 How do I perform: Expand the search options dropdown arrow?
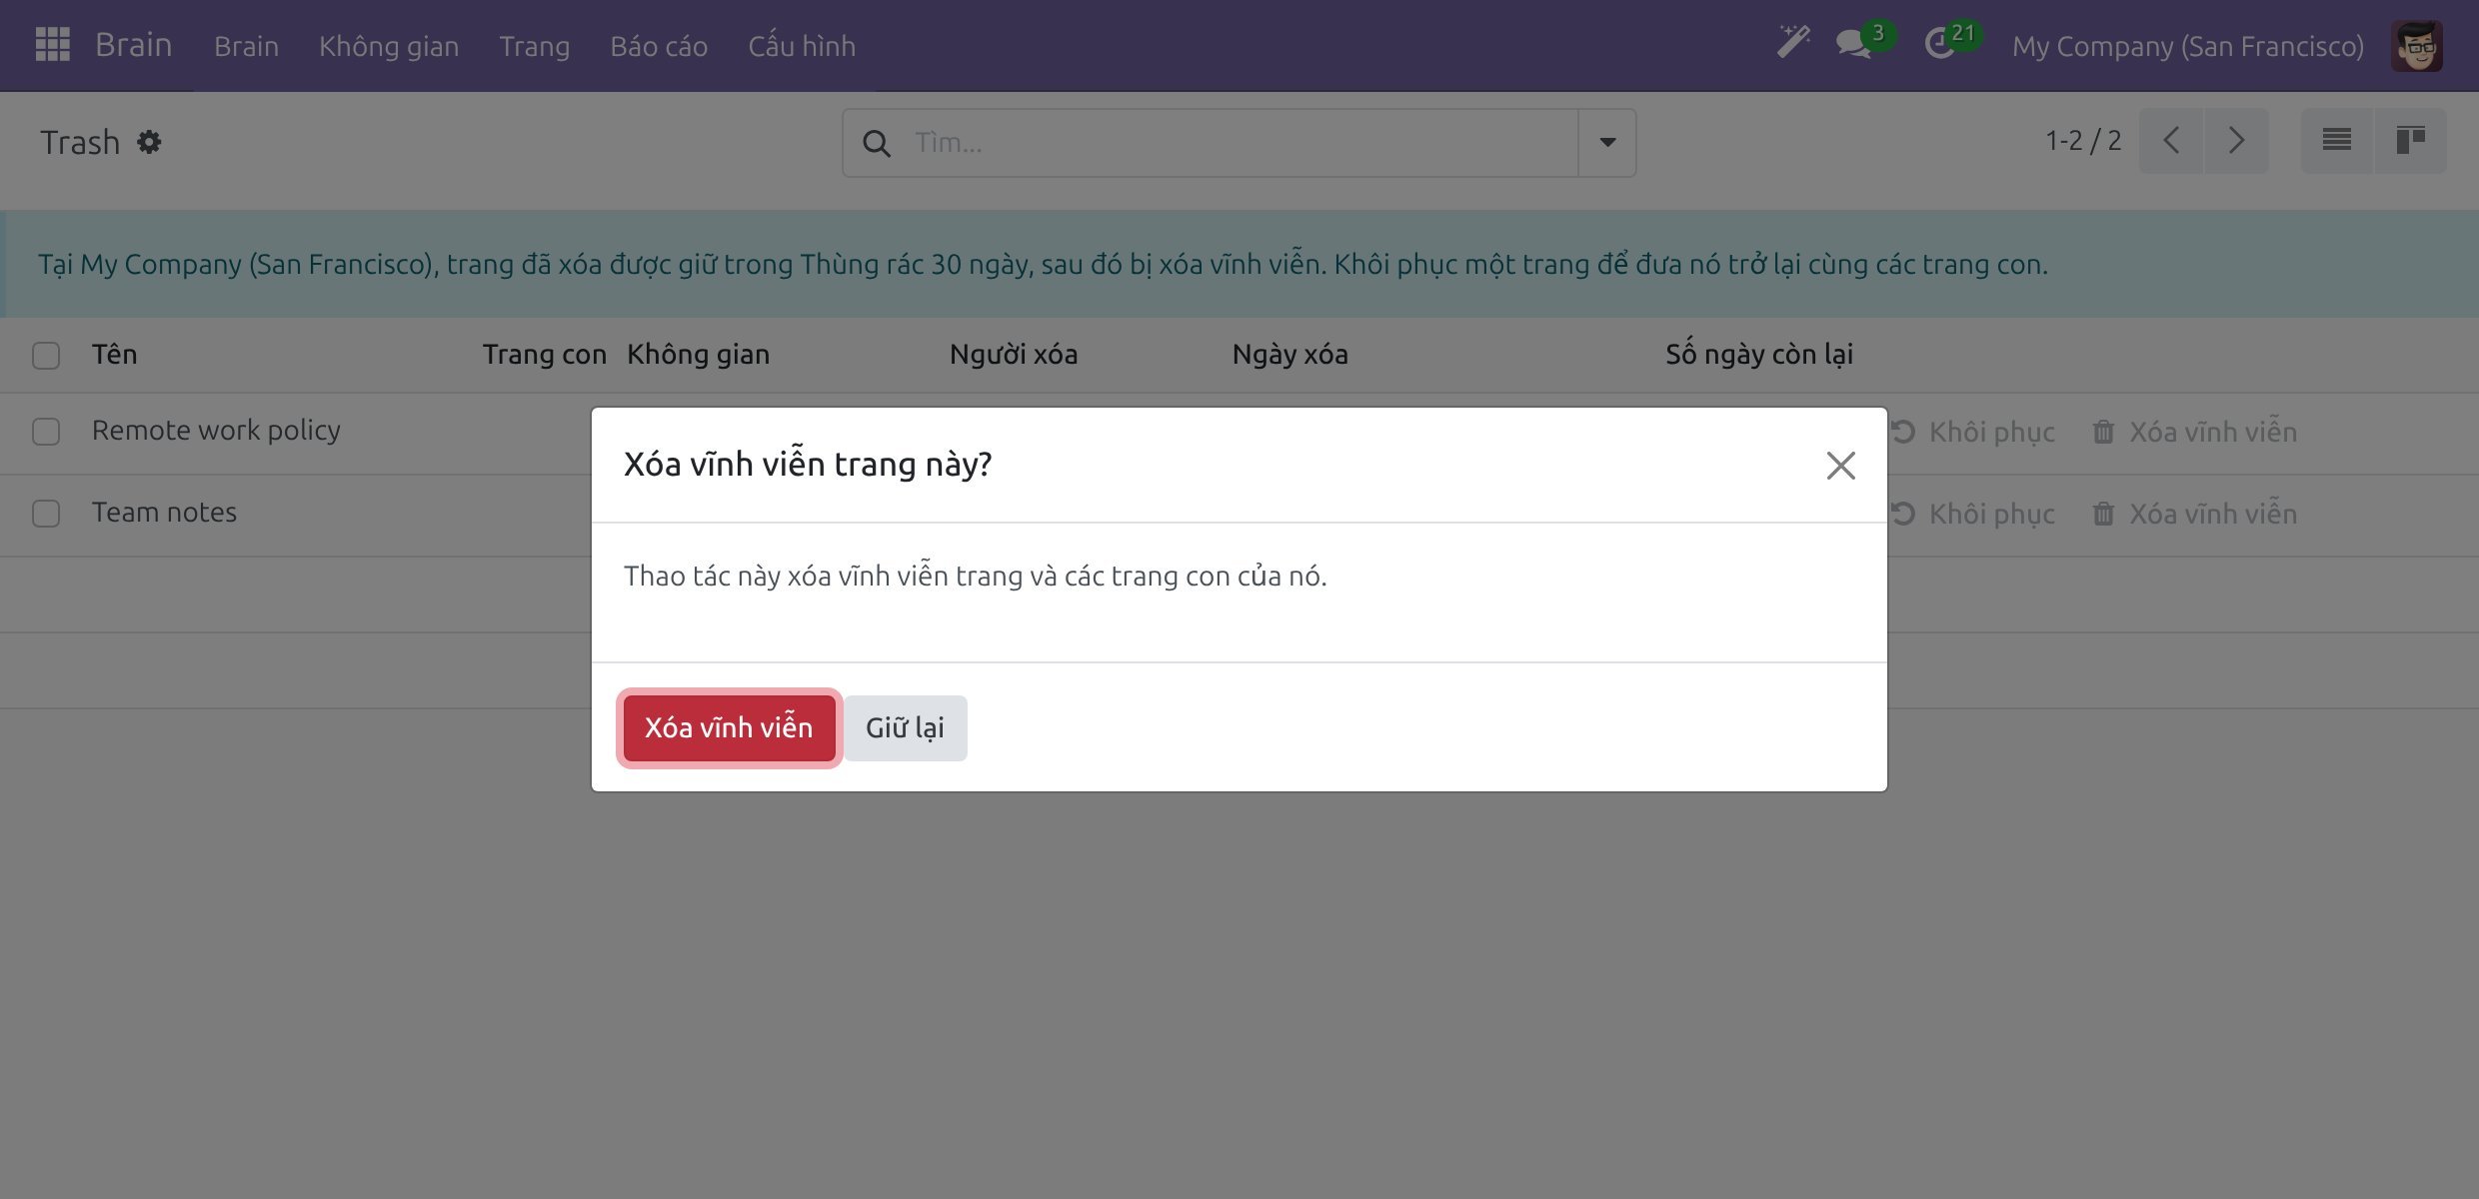(1607, 143)
